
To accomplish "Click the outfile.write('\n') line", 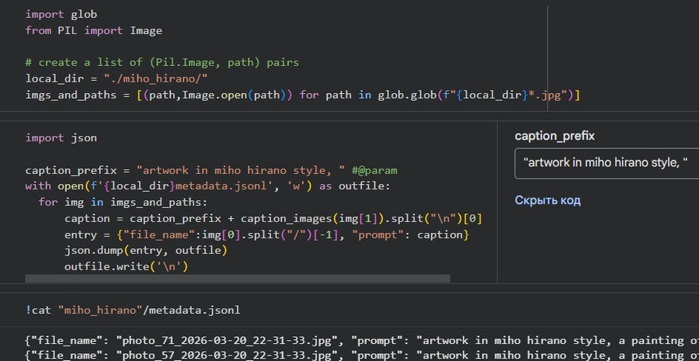I will click(127, 266).
